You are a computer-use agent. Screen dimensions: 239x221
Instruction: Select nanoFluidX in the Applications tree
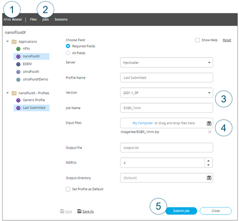[x=31, y=56]
